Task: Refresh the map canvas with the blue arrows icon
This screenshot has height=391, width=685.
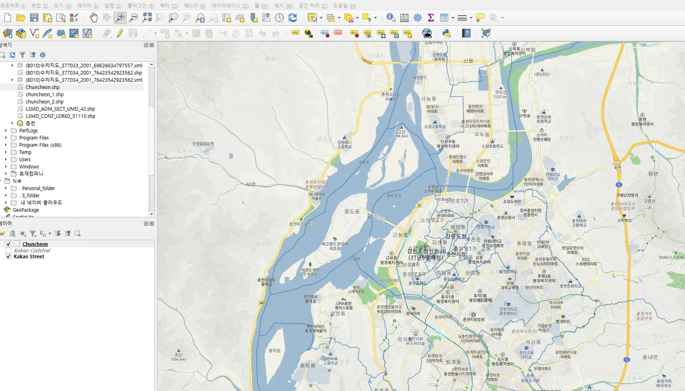Action: point(293,18)
